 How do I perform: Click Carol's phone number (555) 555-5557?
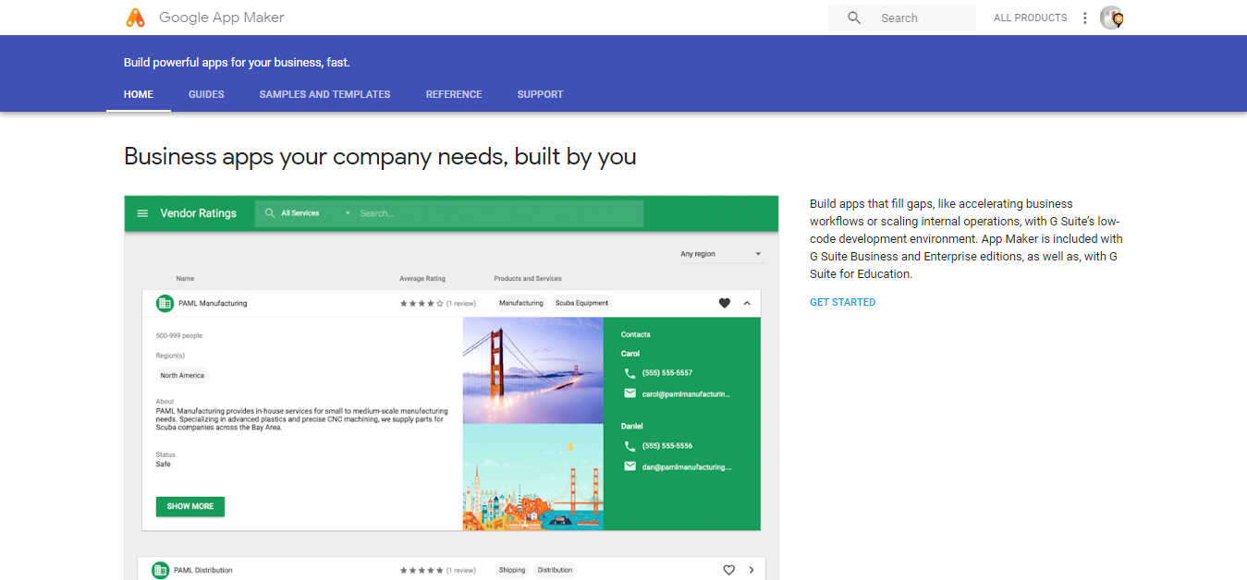point(667,373)
